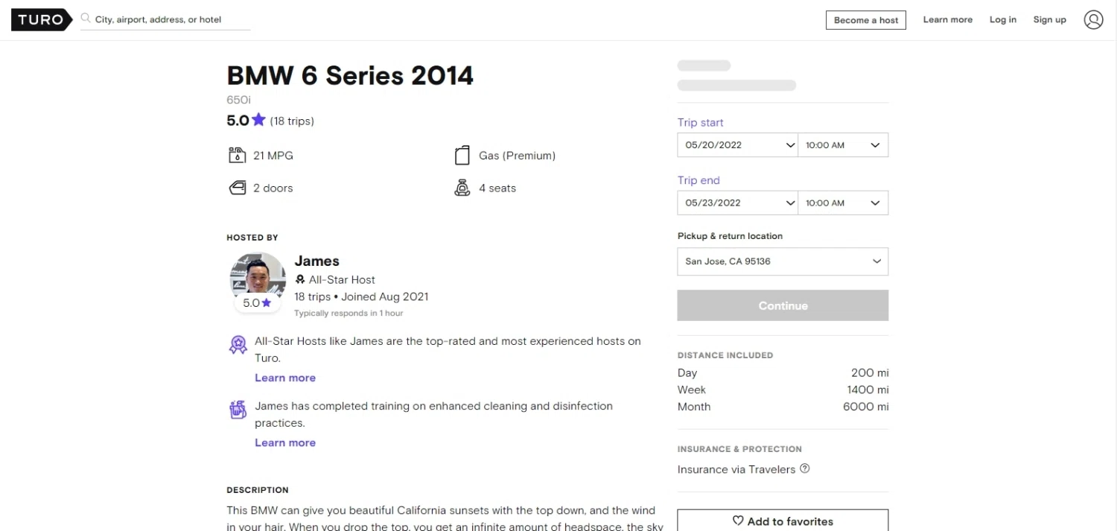
Task: Click the heart icon on Add to favorites
Action: [x=738, y=521]
